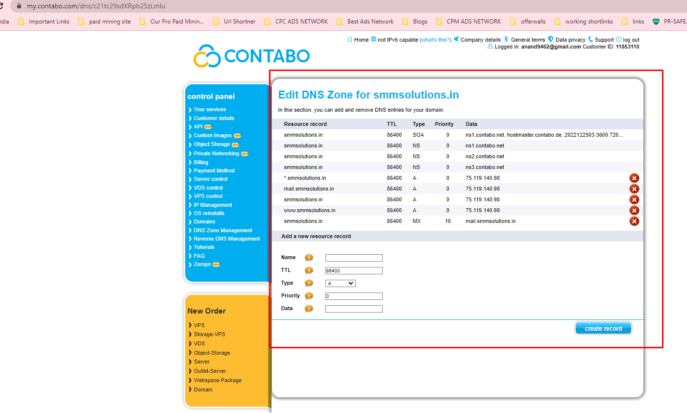The width and height of the screenshot is (687, 413).
Task: Click the anand9462@gmail.com logged-in email
Action: tap(551, 47)
